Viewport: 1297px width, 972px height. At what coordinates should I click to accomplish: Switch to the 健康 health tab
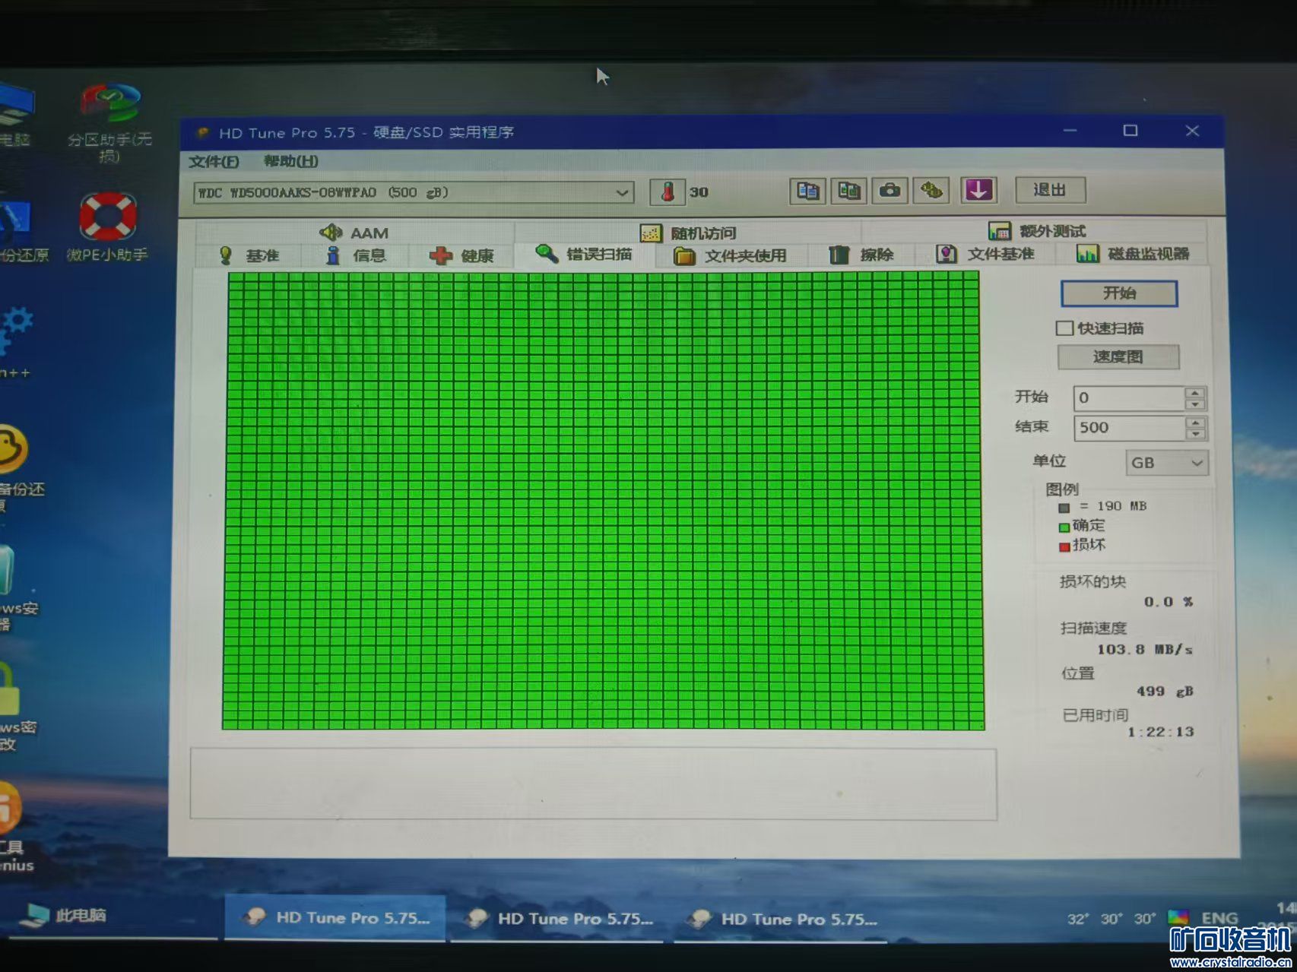click(x=462, y=256)
